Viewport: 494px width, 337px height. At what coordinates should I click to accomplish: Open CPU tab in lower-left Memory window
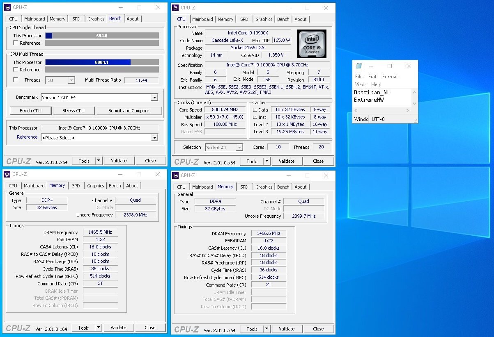[x=13, y=186]
